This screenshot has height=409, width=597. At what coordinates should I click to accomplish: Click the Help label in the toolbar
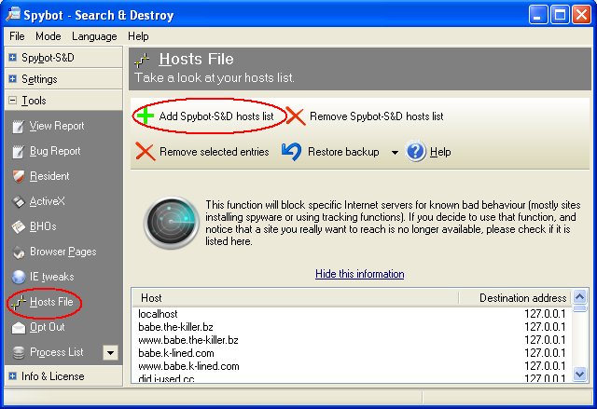pos(440,152)
